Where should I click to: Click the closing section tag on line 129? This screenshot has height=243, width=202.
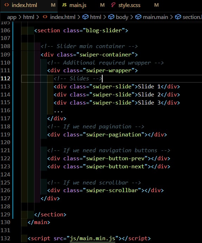coord(50,215)
